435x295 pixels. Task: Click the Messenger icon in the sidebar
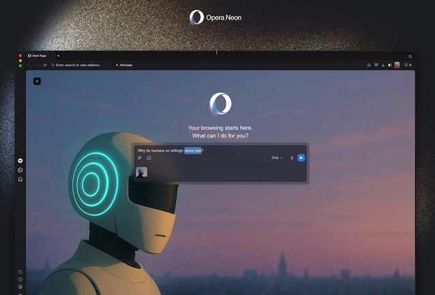tap(20, 161)
